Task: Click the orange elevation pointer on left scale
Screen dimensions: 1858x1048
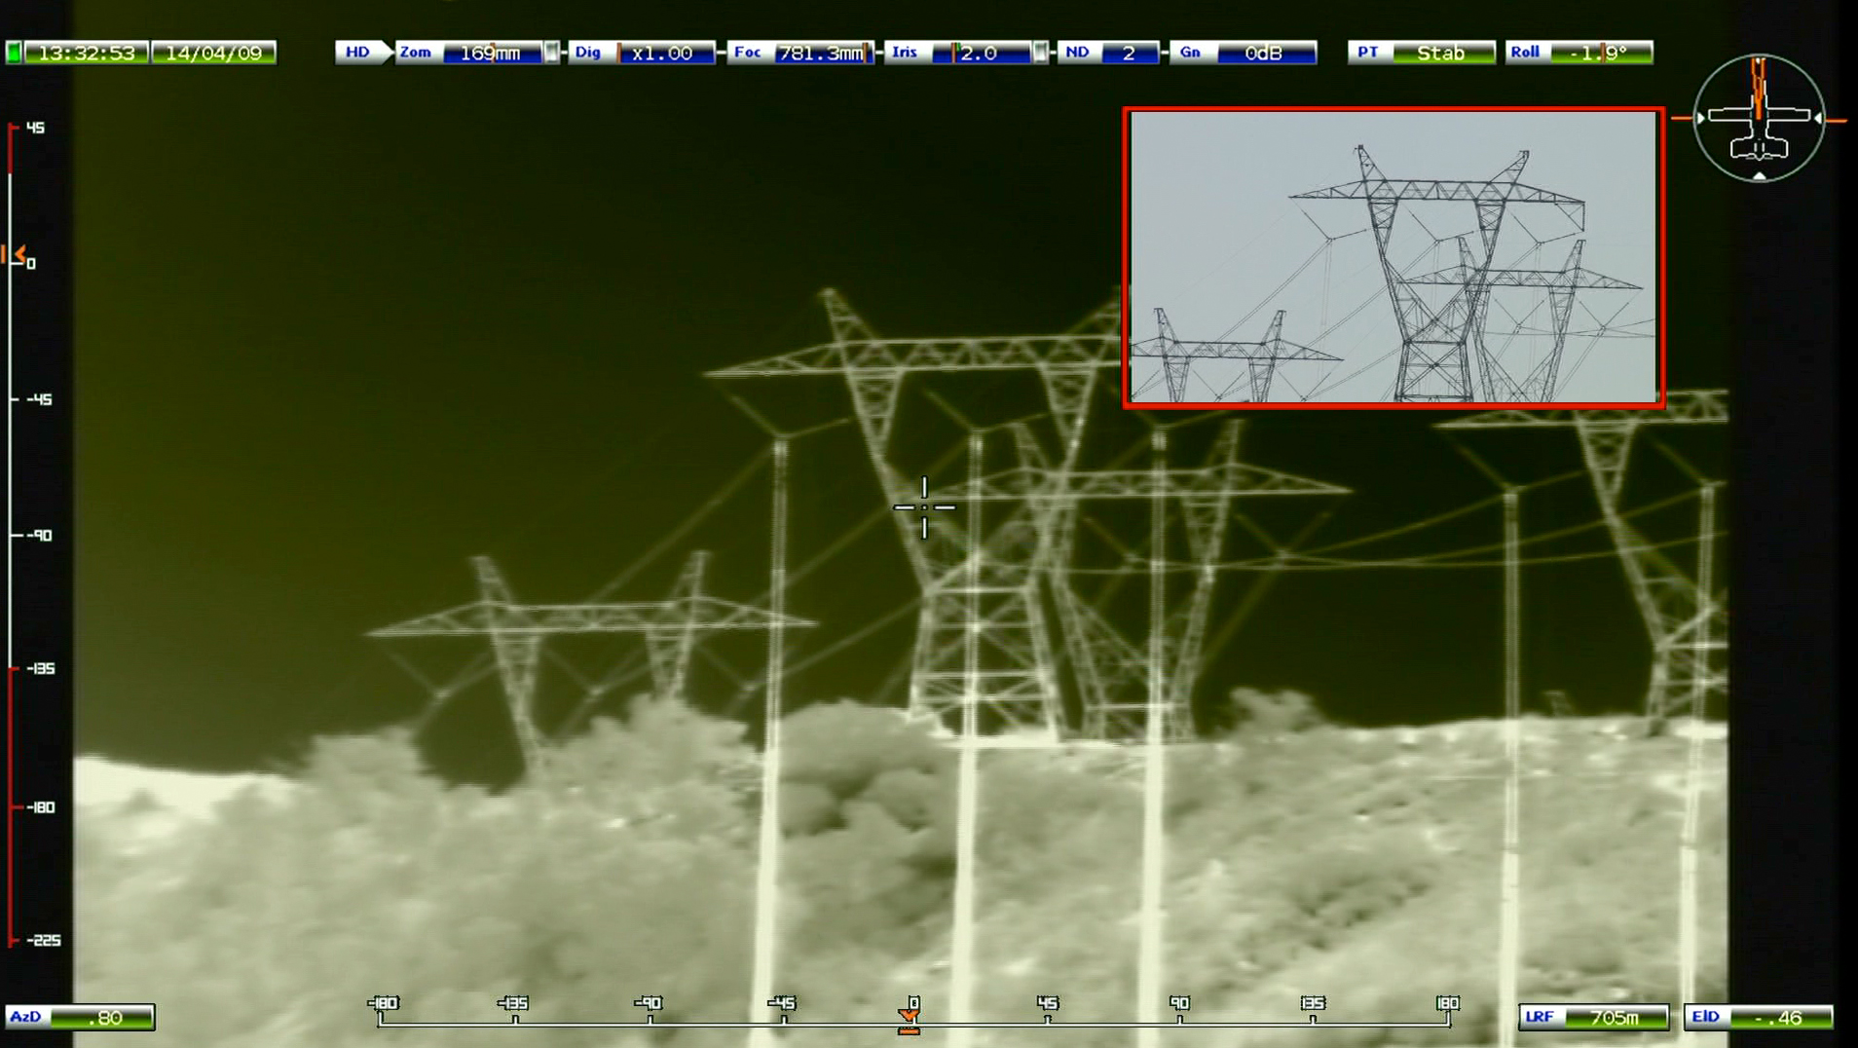Action: [x=17, y=255]
